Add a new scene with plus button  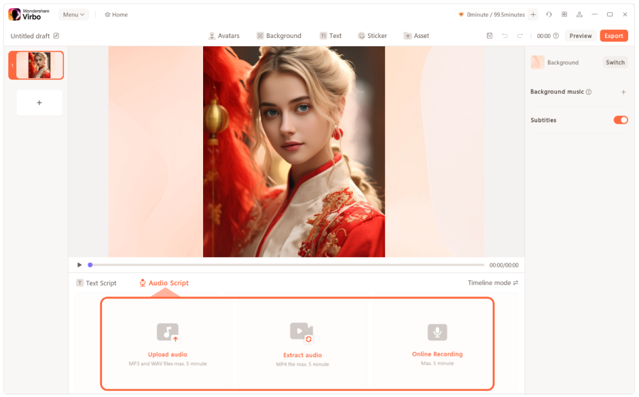pos(39,102)
